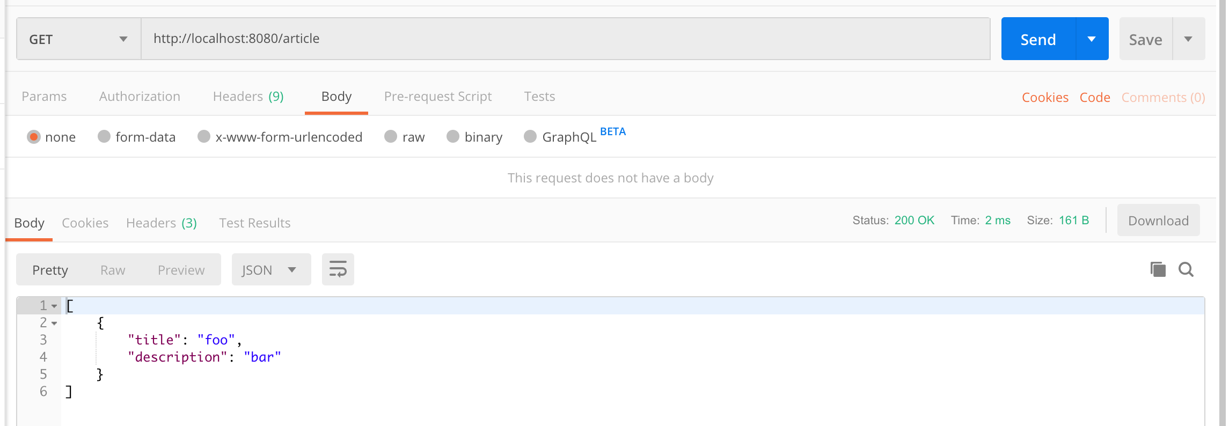Select Pretty response view
Image resolution: width=1229 pixels, height=426 pixels.
[50, 270]
